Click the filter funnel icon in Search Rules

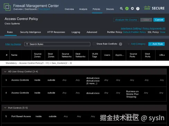point(27,44)
